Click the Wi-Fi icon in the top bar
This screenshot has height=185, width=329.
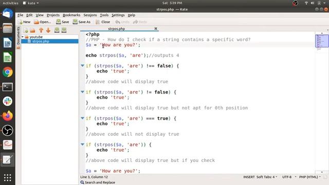pyautogui.click(x=306, y=3)
